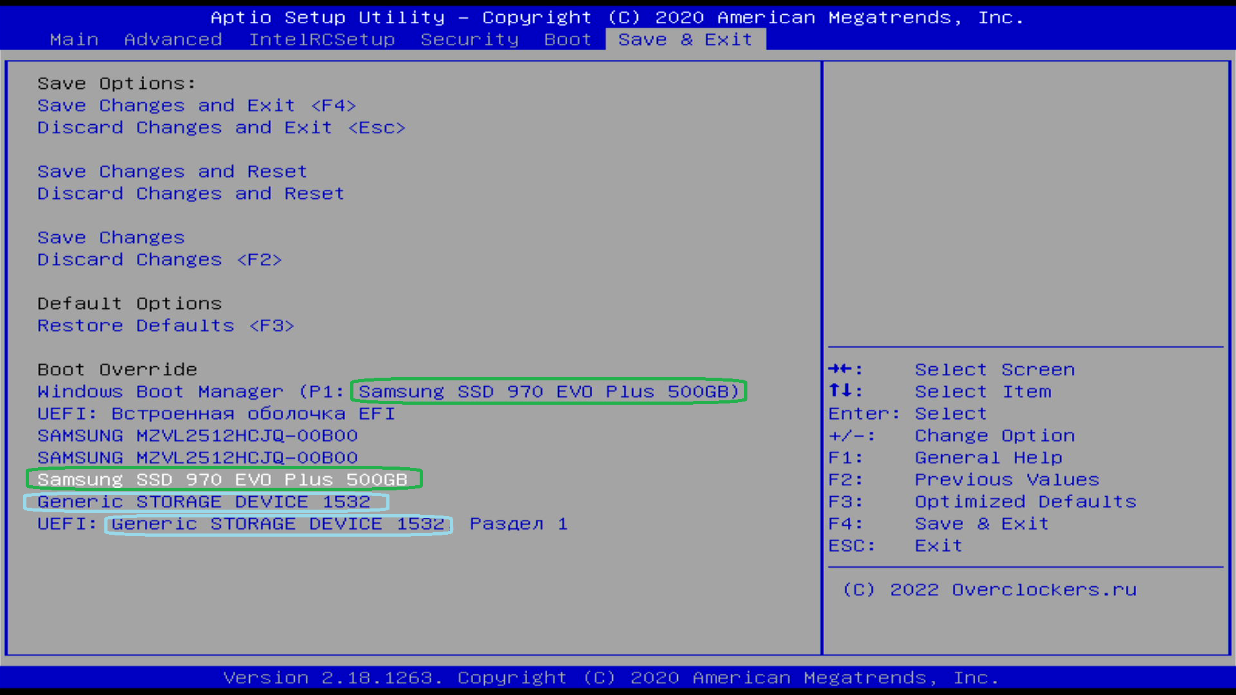Switch to the Advanced tab
The width and height of the screenshot is (1236, 695).
[173, 39]
